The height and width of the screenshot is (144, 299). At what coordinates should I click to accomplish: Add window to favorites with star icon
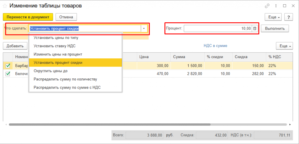(x=5, y=6)
